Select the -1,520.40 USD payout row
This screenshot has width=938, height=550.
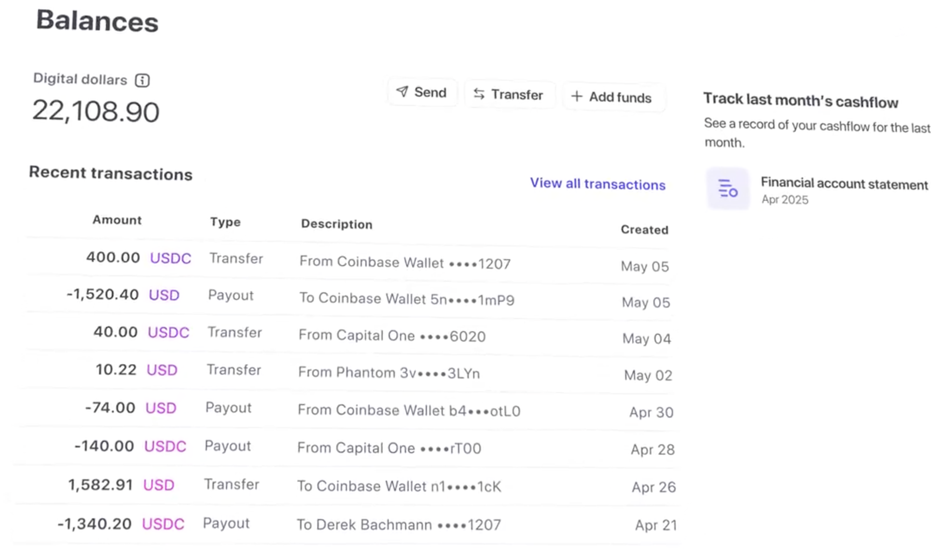(407, 299)
